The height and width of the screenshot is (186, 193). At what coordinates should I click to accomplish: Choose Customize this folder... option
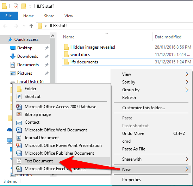(151, 108)
